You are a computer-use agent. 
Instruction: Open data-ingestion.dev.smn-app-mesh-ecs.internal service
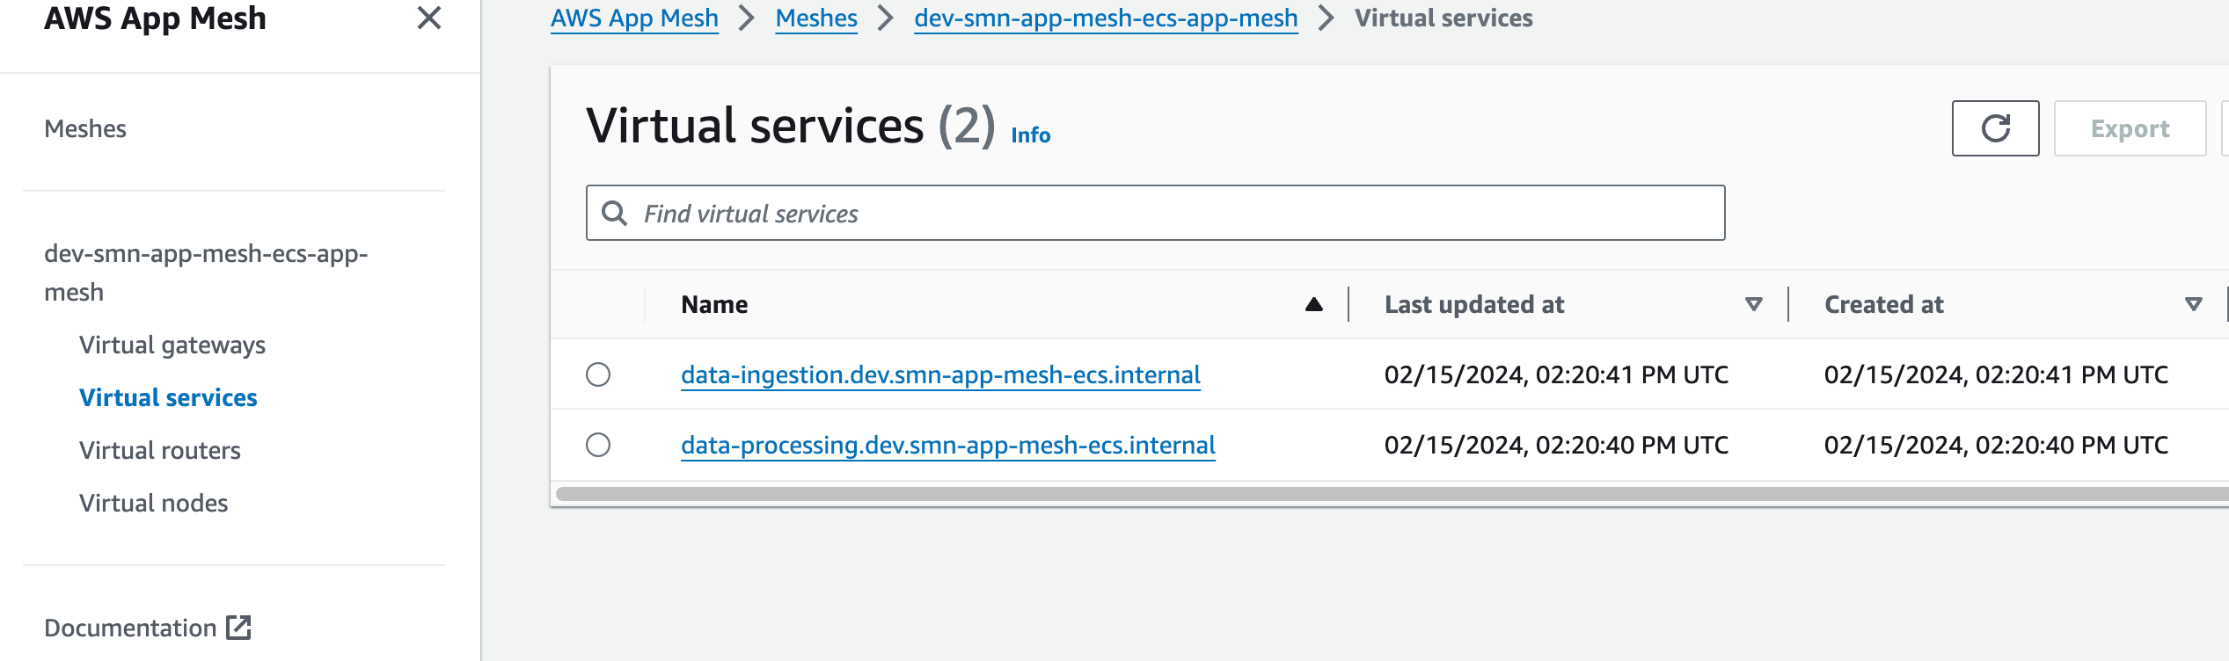[940, 374]
